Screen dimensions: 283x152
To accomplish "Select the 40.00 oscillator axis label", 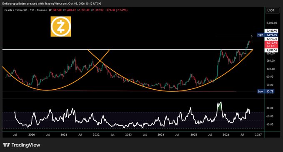I will [270, 125].
